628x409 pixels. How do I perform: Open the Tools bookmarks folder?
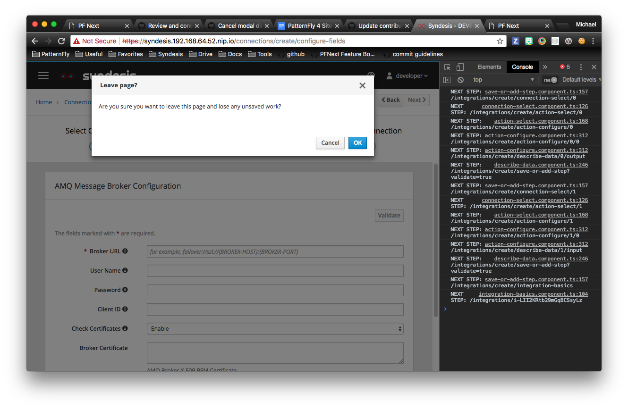pyautogui.click(x=260, y=54)
